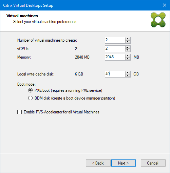The width and height of the screenshot is (170, 173).
Task: Close the Citrix Virtual Desktops Setup window
Action: (165, 5)
